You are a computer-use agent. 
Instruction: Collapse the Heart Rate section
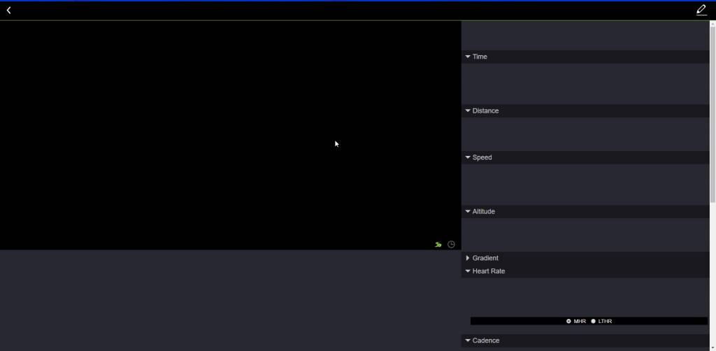point(468,271)
